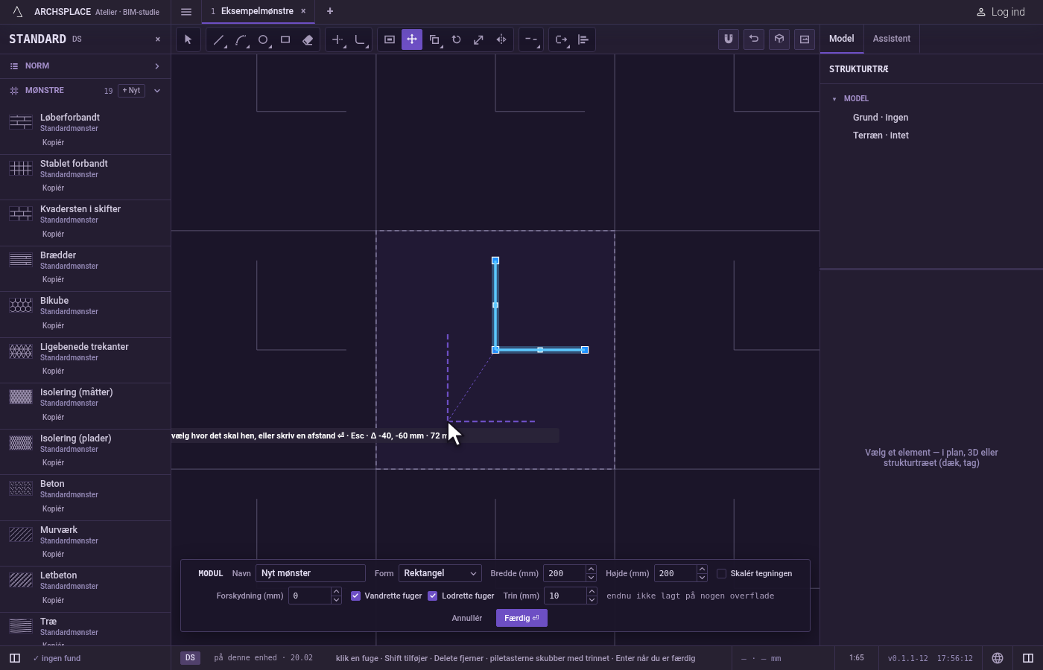This screenshot has height=670, width=1043.
Task: Click Kopiér under Løberforbandt
Action: [x=53, y=142]
